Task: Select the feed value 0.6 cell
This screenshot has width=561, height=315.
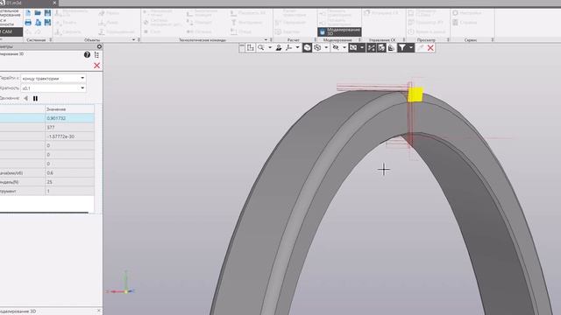Action: tap(70, 173)
